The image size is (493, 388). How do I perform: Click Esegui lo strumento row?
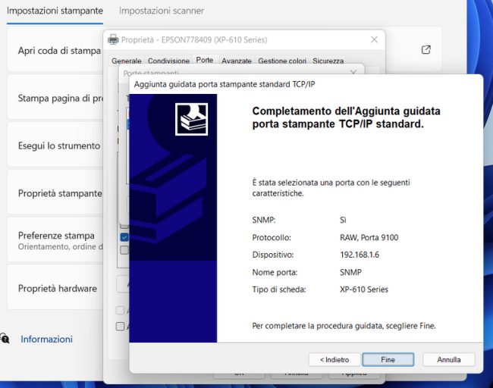55,145
